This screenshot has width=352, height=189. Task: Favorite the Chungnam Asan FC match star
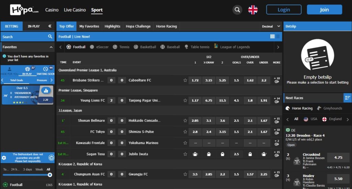(185, 174)
